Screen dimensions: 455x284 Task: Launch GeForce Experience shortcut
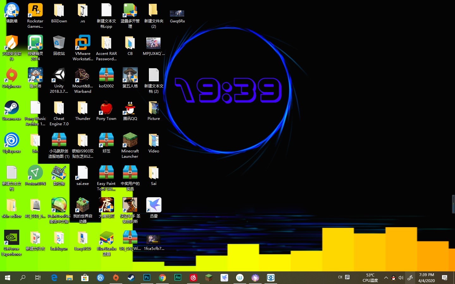(12, 243)
